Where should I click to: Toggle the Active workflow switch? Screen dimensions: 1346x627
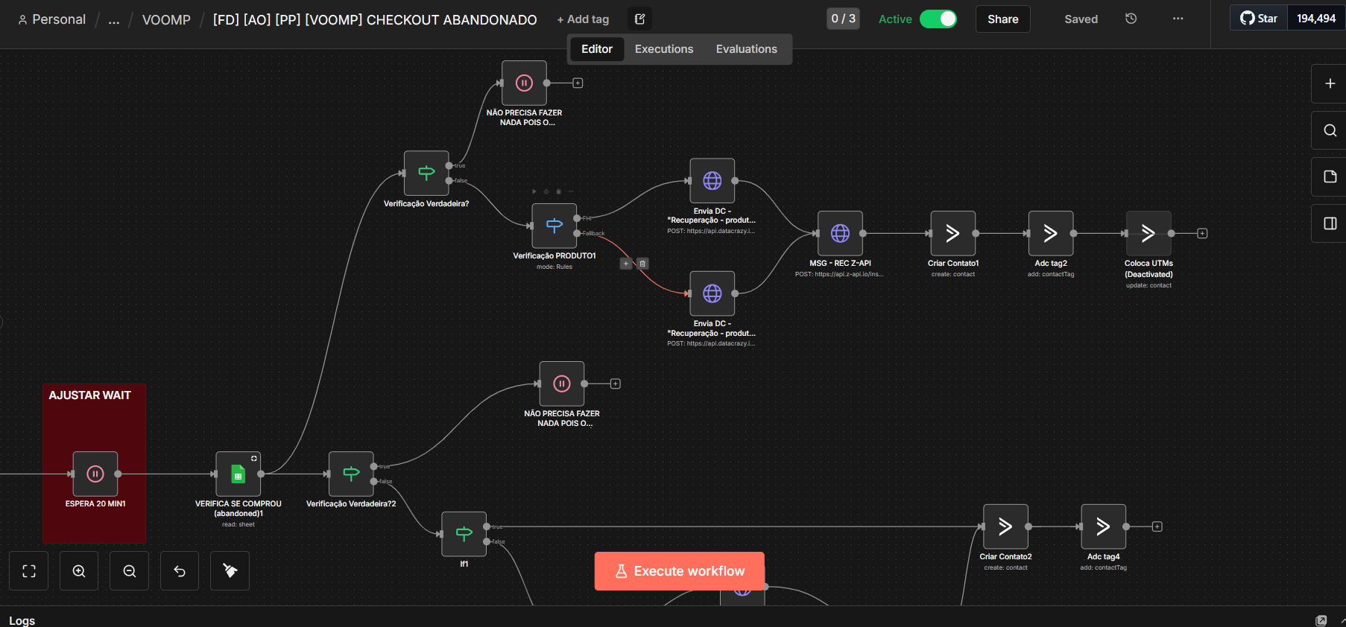pos(938,19)
